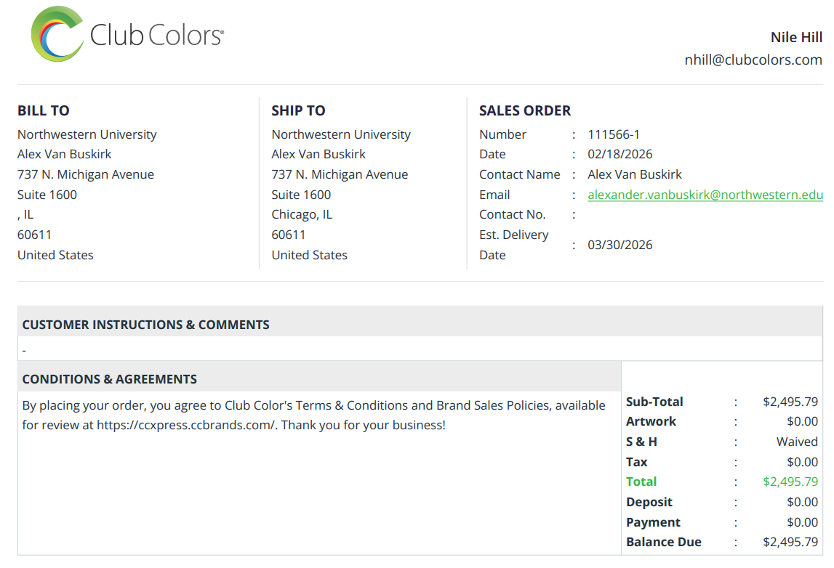Select order number 111566-1

click(614, 134)
